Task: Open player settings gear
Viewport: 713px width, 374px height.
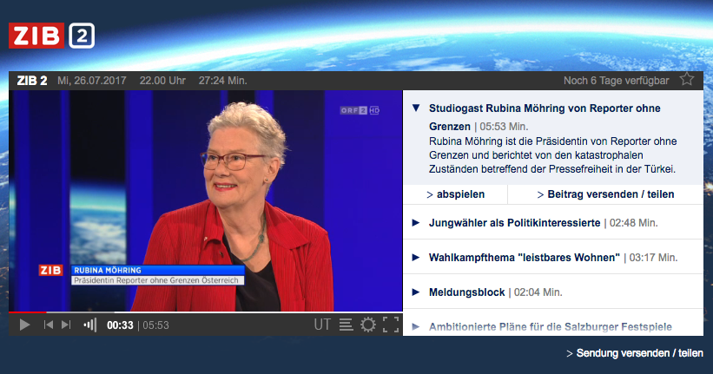Action: (x=368, y=325)
